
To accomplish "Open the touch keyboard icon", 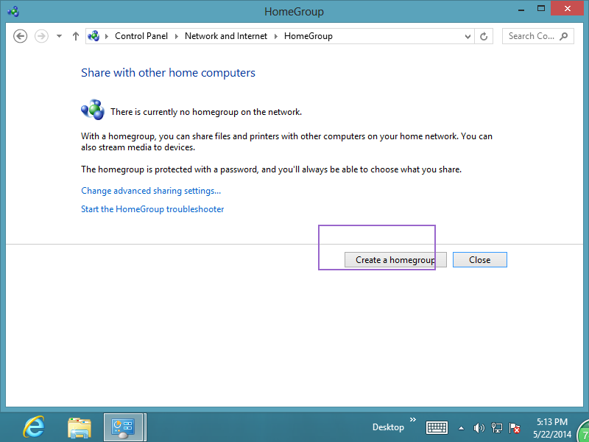I will 437,427.
